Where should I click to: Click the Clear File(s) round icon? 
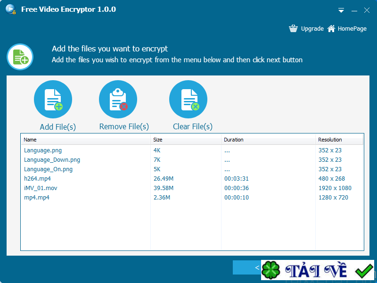coord(188,100)
